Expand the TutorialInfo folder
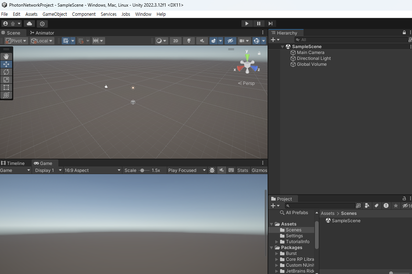 pyautogui.click(x=277, y=242)
